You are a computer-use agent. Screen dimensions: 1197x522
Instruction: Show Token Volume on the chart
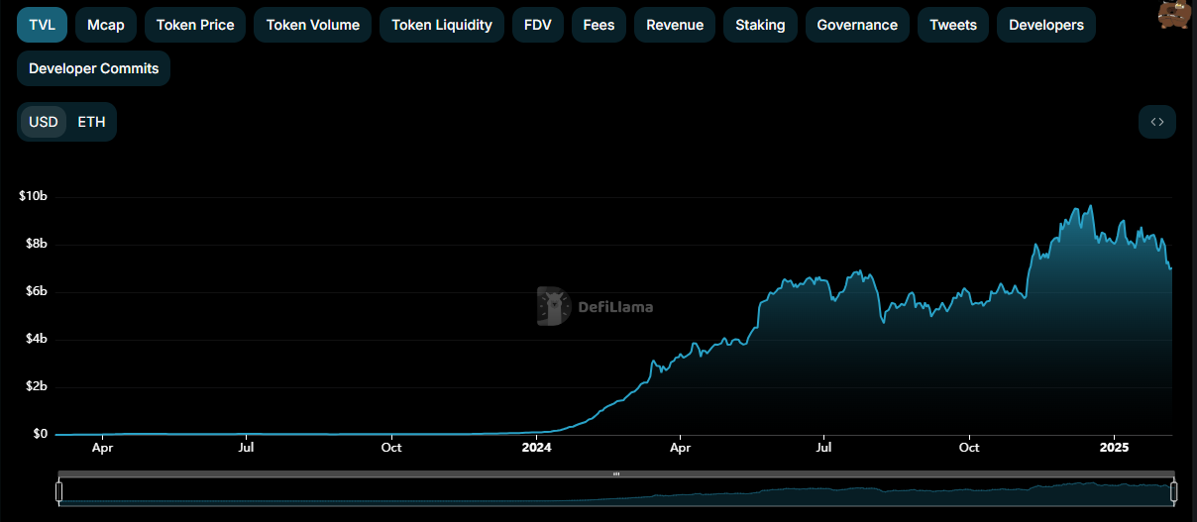(313, 25)
